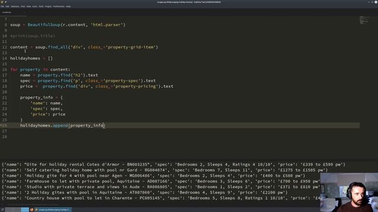Click line number 12 in the gutter
Screen dimensions: 378x212
click(4, 47)
